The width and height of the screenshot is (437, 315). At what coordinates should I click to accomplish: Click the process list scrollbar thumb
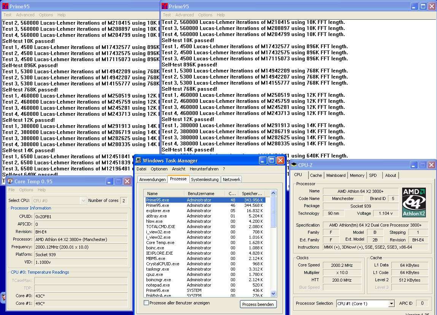coord(273,211)
